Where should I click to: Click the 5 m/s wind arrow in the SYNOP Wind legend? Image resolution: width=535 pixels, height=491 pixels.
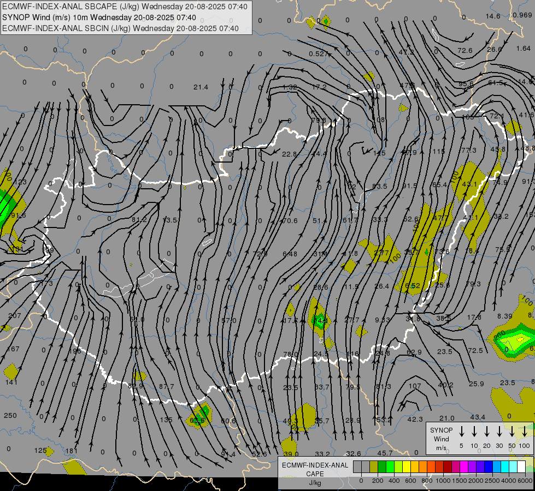[461, 431]
